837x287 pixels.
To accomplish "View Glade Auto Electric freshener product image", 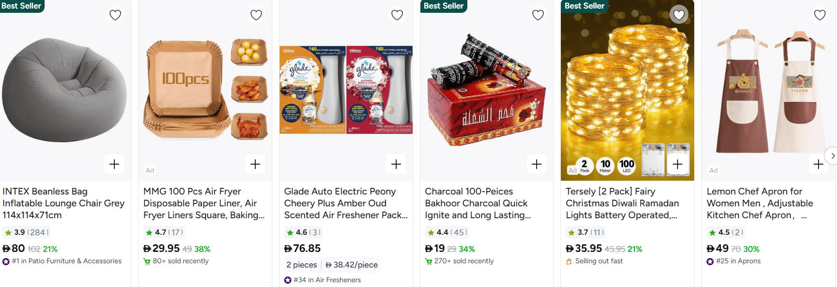I will pyautogui.click(x=346, y=90).
